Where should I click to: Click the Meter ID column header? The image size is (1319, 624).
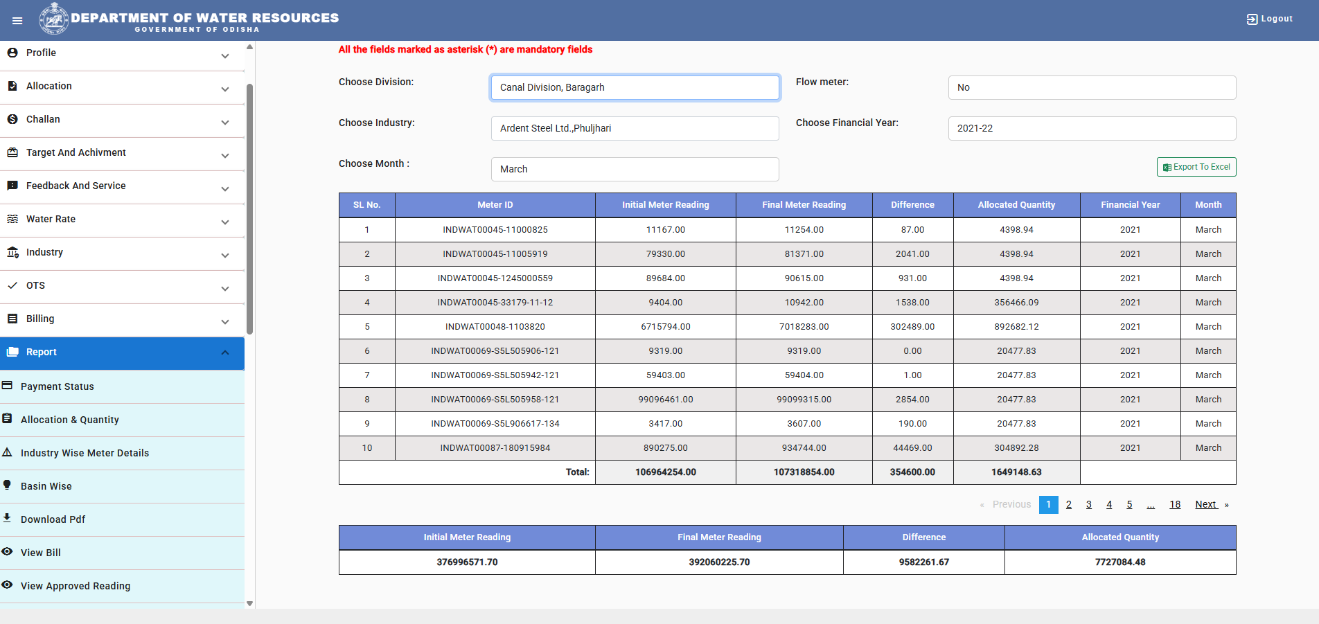(x=495, y=205)
